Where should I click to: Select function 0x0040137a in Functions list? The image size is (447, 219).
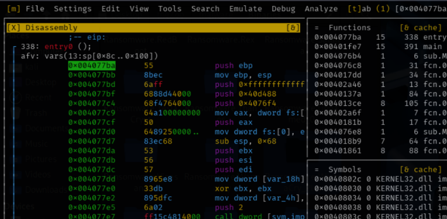point(380,94)
